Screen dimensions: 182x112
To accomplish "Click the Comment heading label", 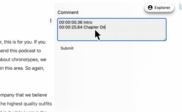I will point(68,12).
